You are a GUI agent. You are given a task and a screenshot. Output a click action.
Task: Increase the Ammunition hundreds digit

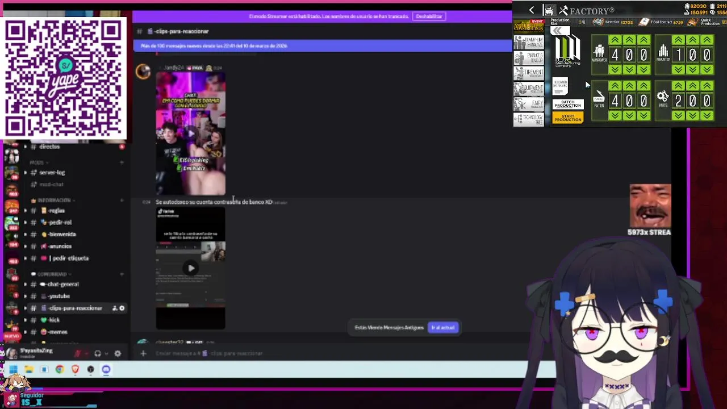[678, 40]
